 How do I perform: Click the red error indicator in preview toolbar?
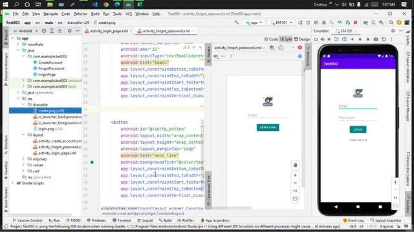tap(300, 48)
